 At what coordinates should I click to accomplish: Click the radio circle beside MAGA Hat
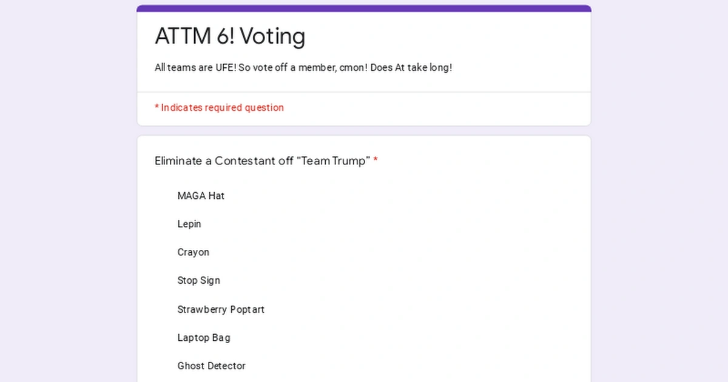161,196
